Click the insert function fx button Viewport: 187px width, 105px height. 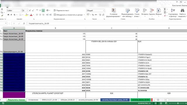point(24,23)
